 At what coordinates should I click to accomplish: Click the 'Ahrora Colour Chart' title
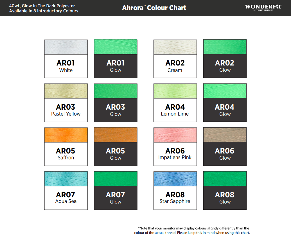tap(154, 8)
